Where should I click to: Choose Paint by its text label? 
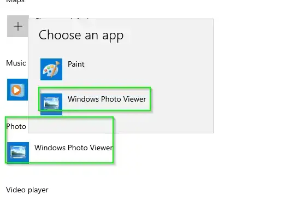(76, 64)
